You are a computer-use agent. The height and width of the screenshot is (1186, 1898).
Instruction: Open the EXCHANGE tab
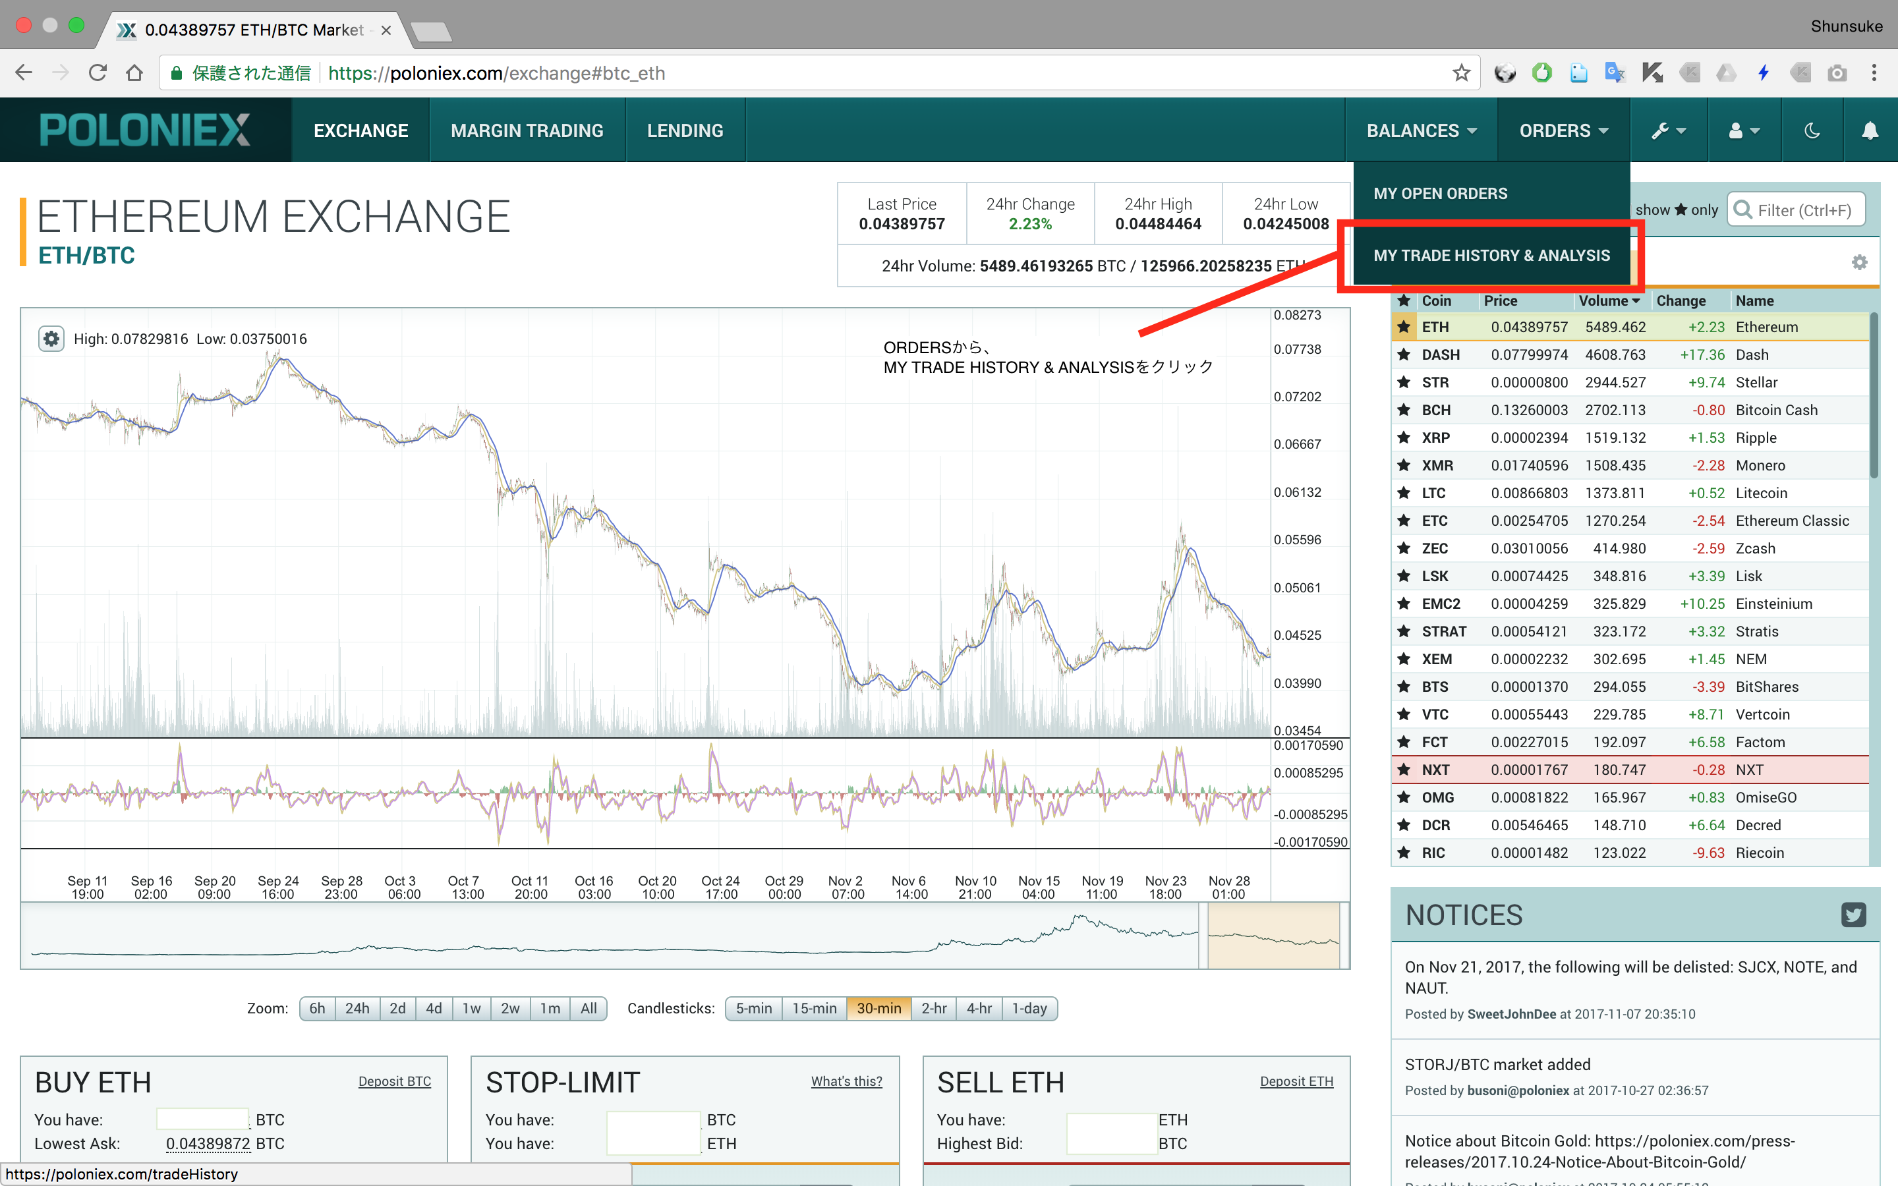point(360,131)
